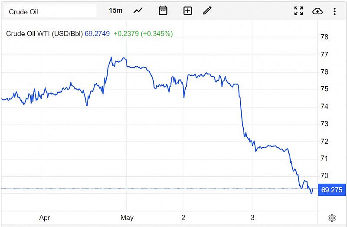
Task: Open the 15m interval dropdown
Action: pyautogui.click(x=116, y=11)
